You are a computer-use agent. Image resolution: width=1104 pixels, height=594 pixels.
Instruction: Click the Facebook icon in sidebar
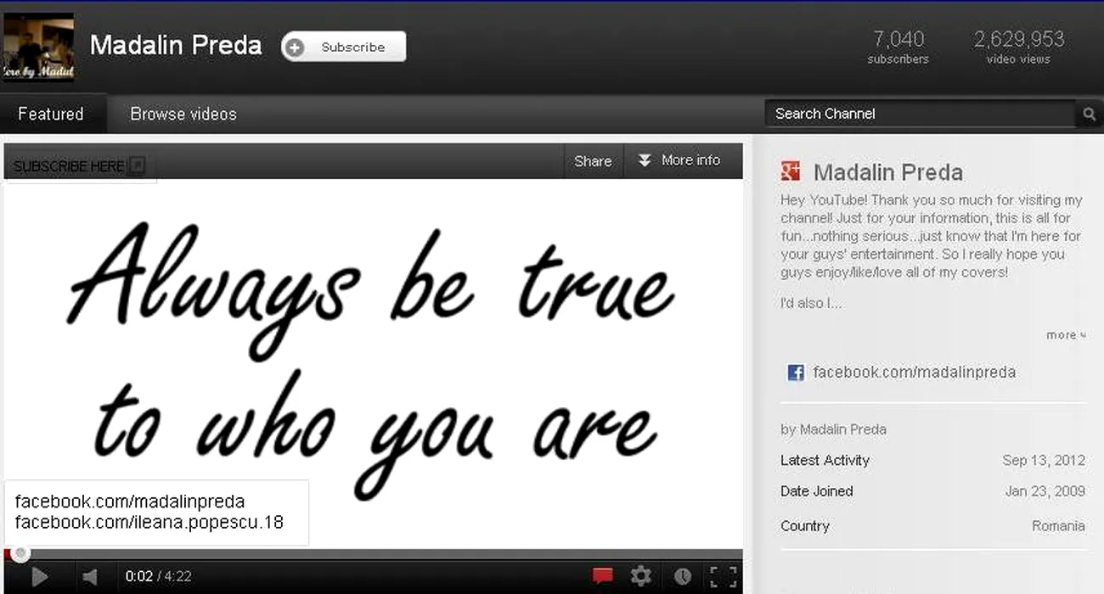pos(796,373)
